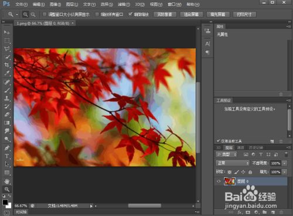Select the Rectangular Marquee tool

pos(7,41)
